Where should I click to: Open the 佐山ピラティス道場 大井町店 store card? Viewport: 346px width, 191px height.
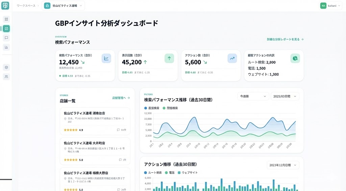click(x=95, y=151)
